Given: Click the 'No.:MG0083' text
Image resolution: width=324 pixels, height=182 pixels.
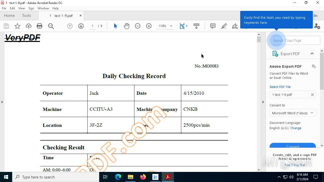Looking at the screenshot, I should [x=207, y=66].
